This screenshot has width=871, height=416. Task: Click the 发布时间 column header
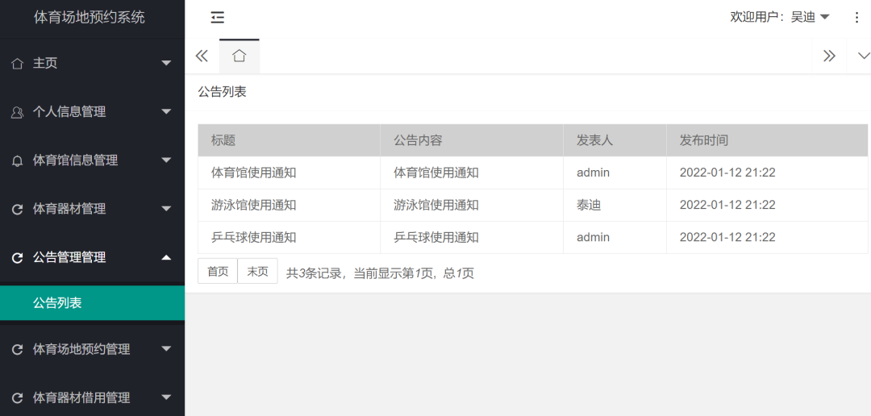[x=767, y=140]
